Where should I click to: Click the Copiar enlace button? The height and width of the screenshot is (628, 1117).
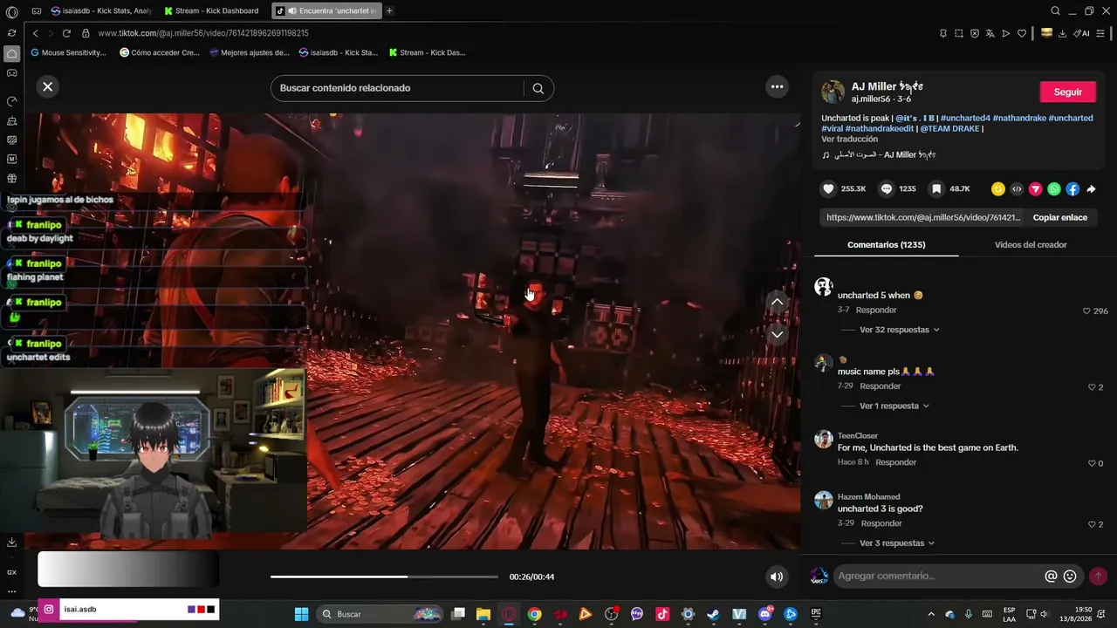1060,217
